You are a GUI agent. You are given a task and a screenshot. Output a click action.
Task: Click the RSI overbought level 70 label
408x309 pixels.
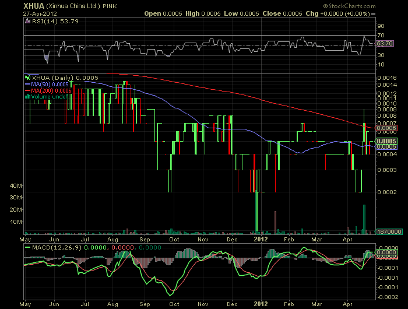click(381, 35)
